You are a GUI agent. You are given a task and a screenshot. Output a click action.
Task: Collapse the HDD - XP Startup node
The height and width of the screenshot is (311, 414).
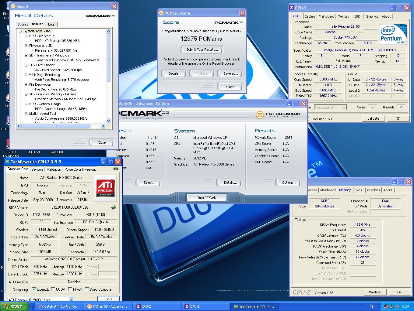pos(26,36)
